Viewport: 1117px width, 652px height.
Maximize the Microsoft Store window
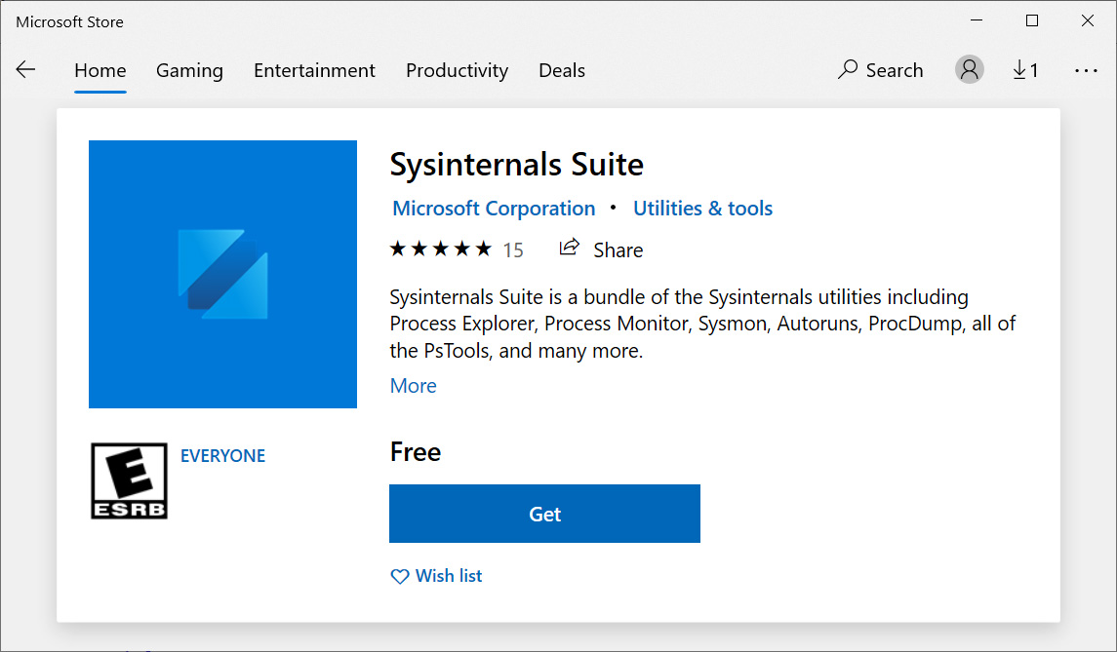point(1031,20)
